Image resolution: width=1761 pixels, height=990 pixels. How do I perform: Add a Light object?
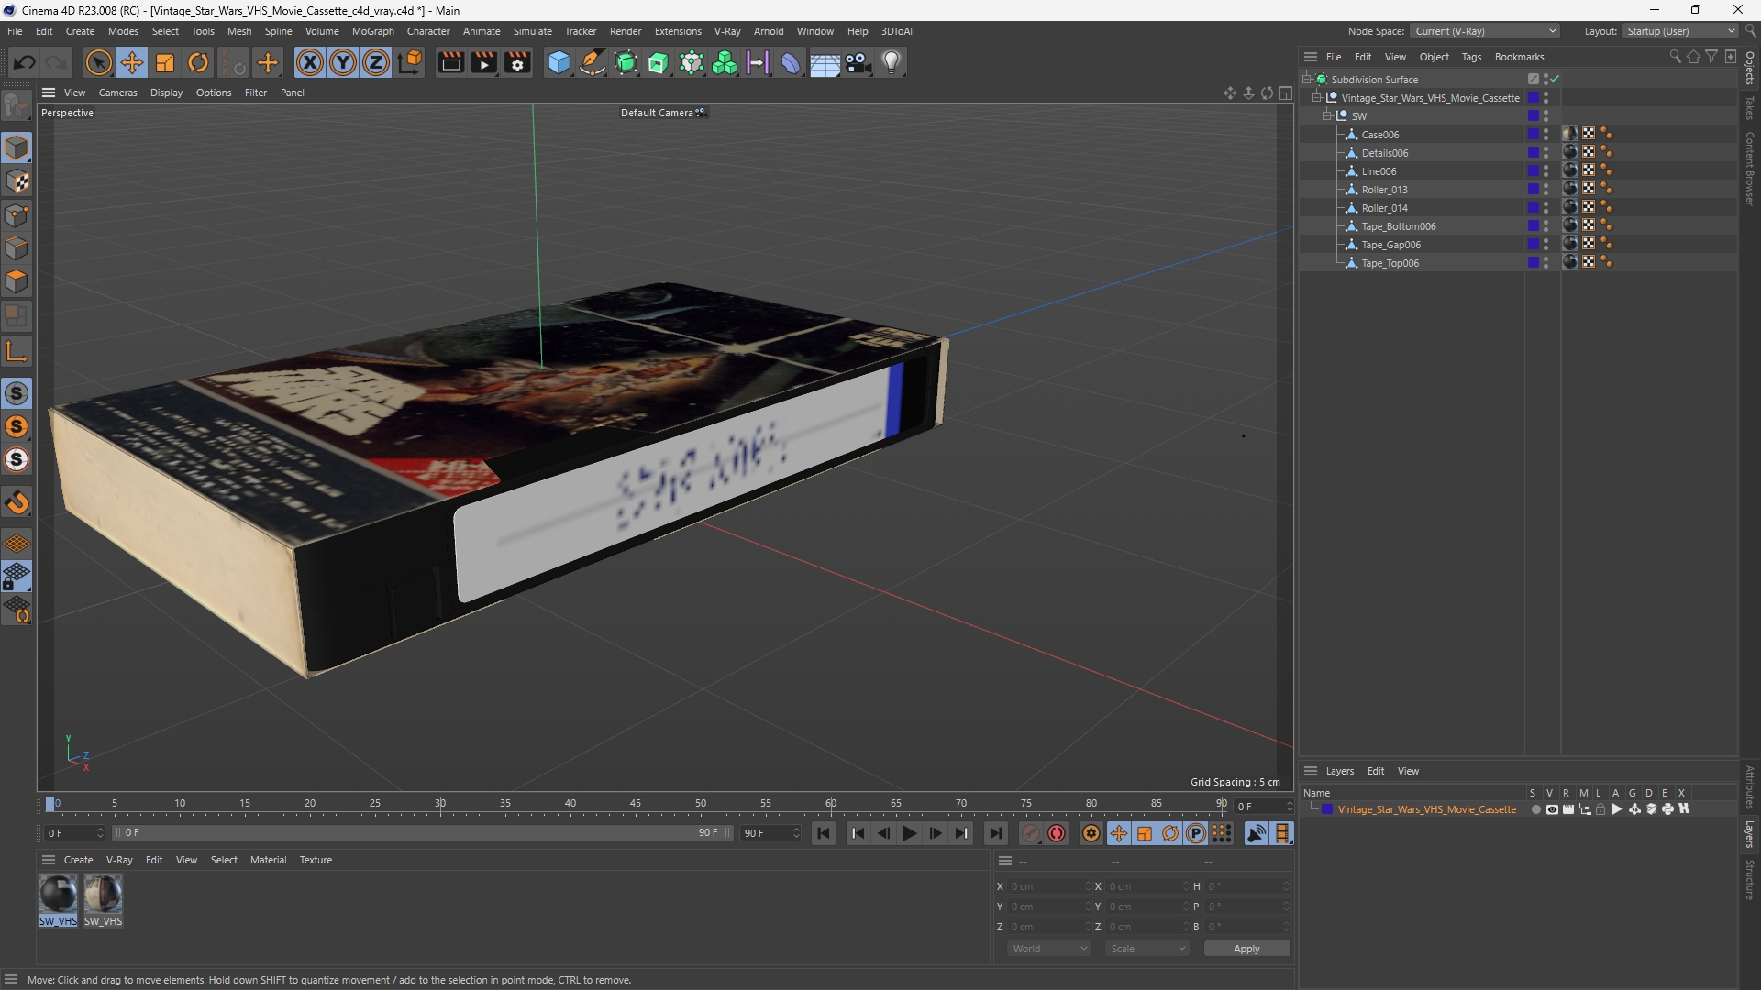coord(892,62)
